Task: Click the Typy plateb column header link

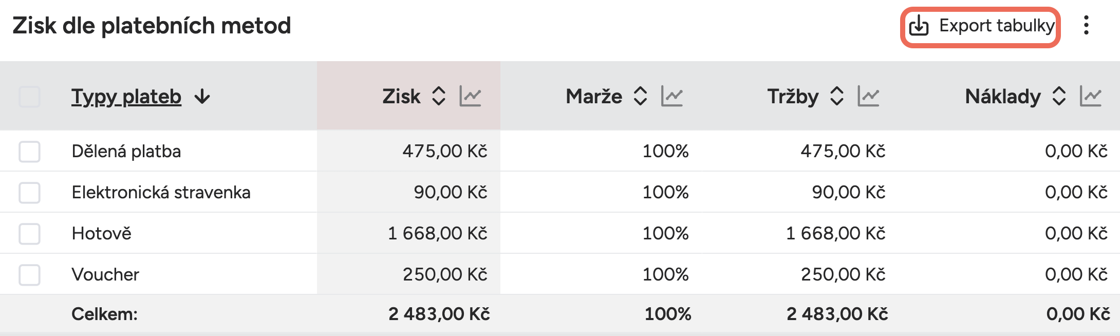Action: click(126, 96)
